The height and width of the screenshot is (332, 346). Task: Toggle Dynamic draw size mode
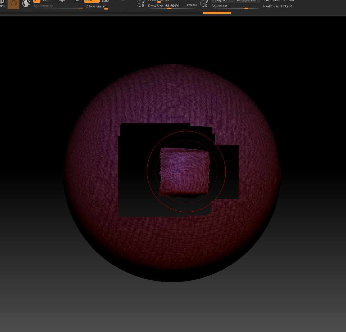pos(192,5)
